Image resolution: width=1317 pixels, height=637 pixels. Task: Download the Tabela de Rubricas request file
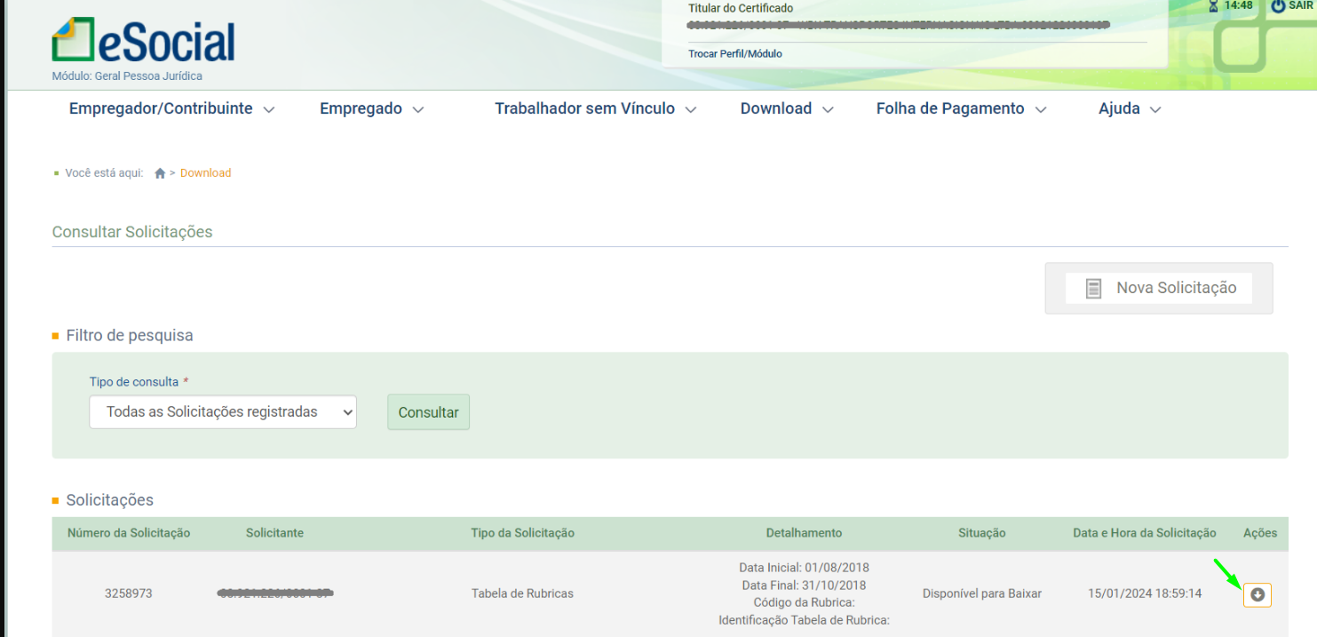point(1257,594)
